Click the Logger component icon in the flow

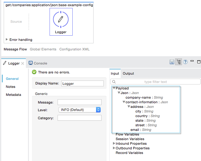(x=61, y=19)
